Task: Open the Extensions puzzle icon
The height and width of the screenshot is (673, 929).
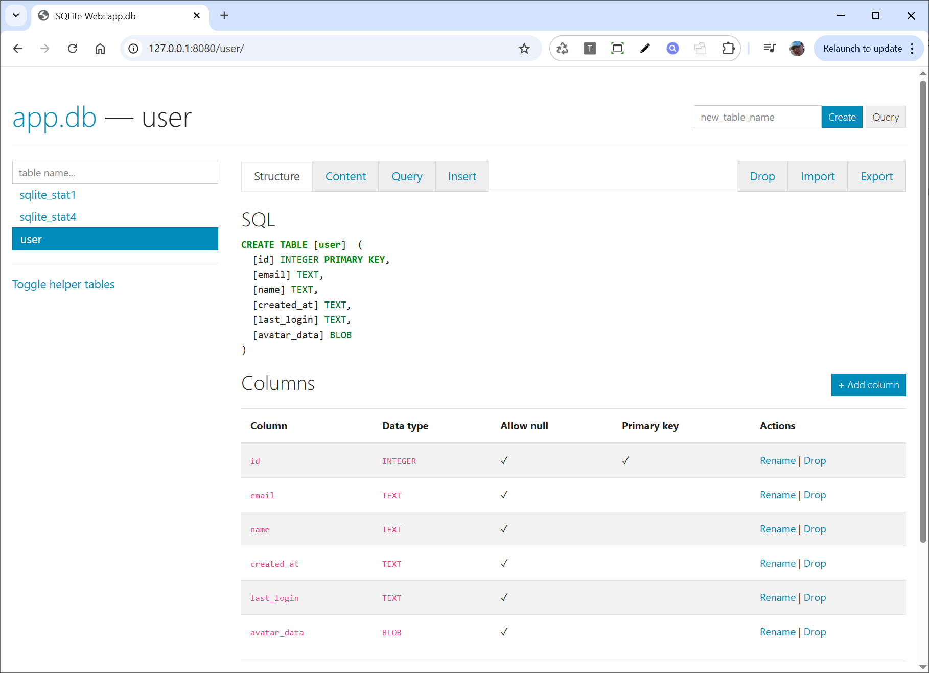Action: (728, 49)
